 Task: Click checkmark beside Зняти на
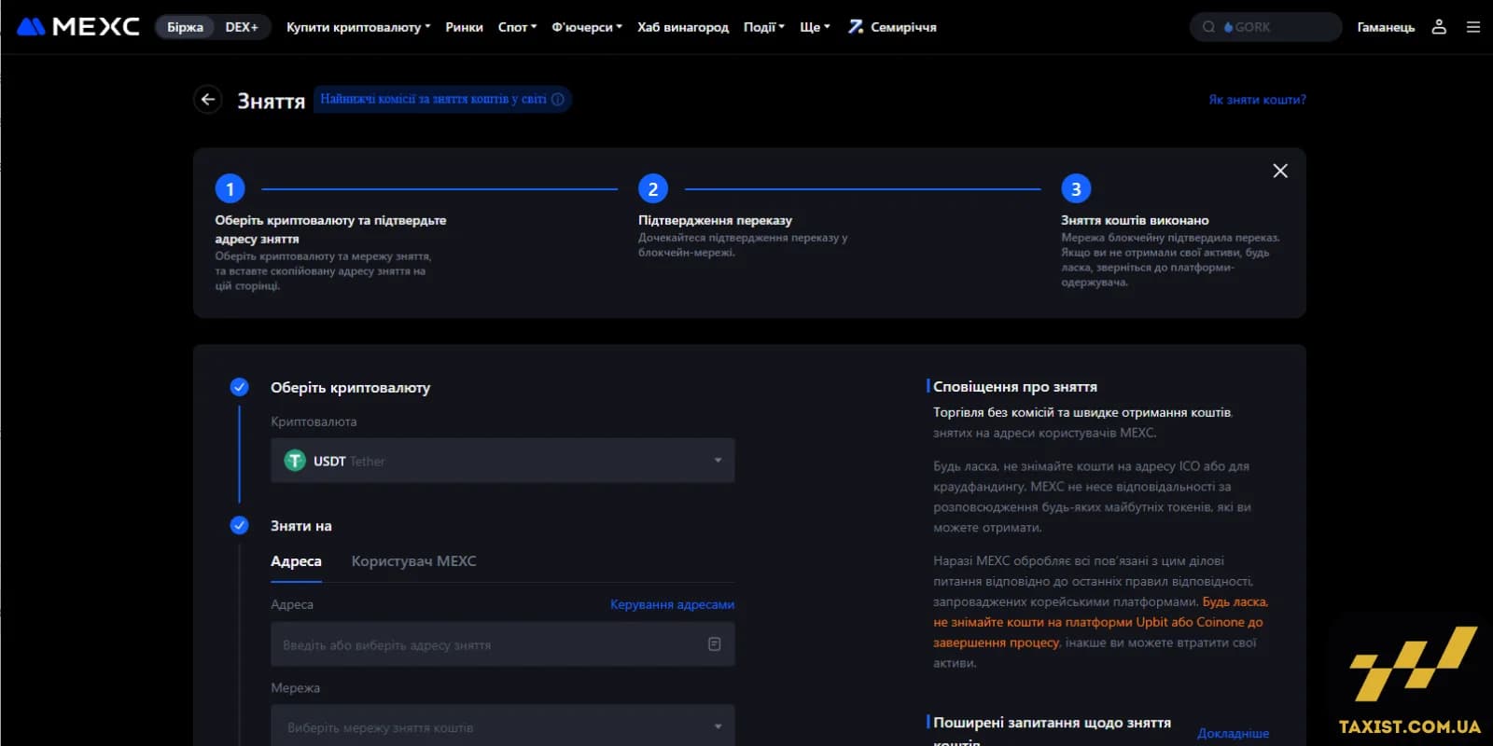240,525
